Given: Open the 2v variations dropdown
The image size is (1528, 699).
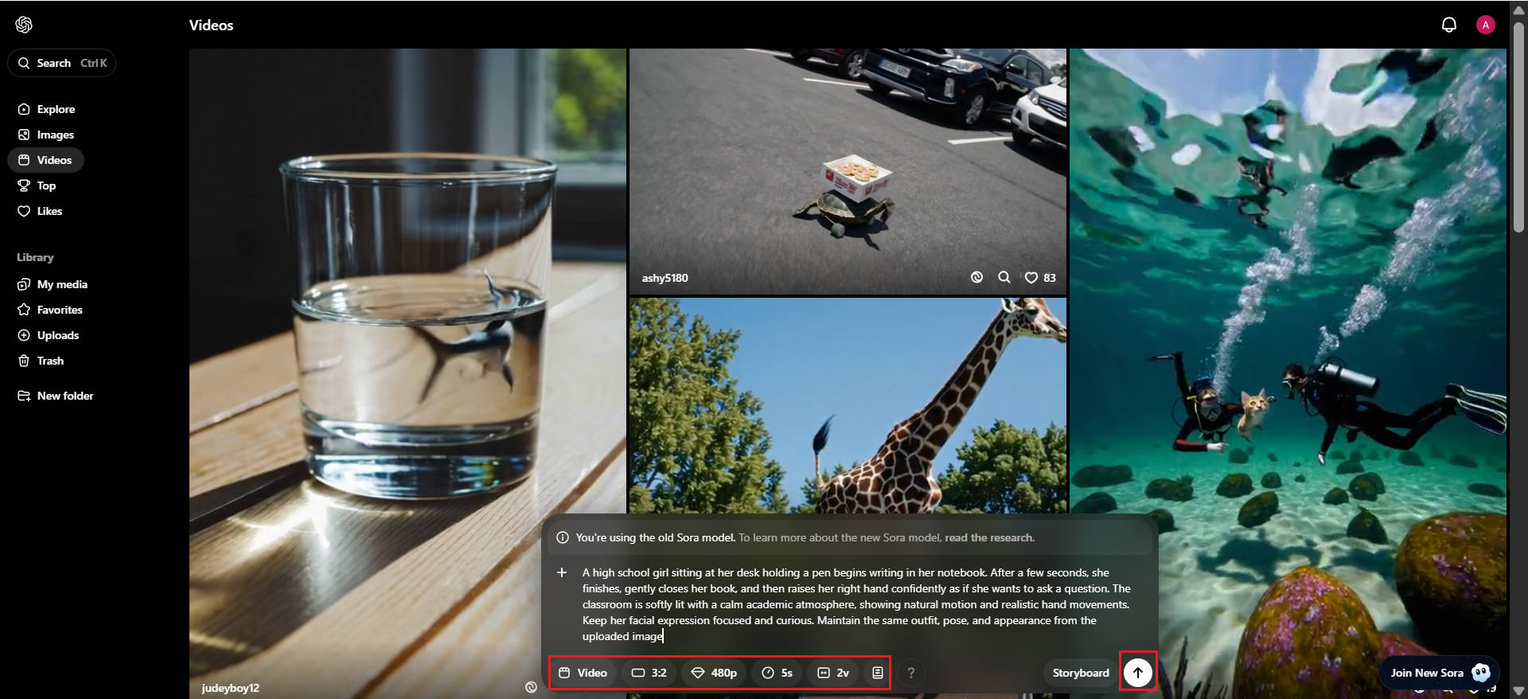Looking at the screenshot, I should tap(833, 673).
